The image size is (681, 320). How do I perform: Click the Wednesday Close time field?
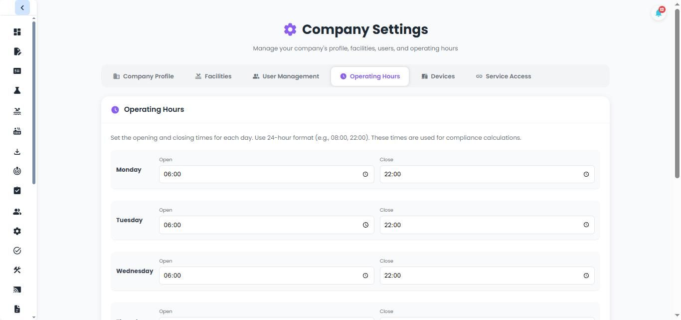(x=487, y=276)
